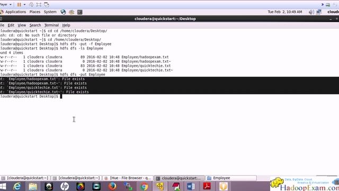
Task: Switch to first [cloudera@quickstart:~] taskbar window
Action: (25, 178)
